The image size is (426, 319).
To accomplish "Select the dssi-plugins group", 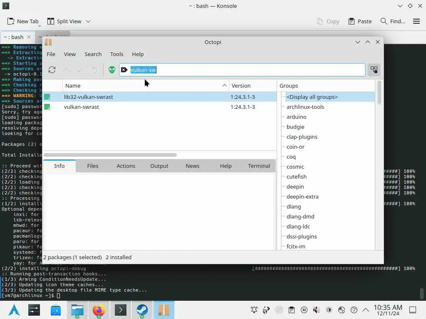I will click(302, 236).
